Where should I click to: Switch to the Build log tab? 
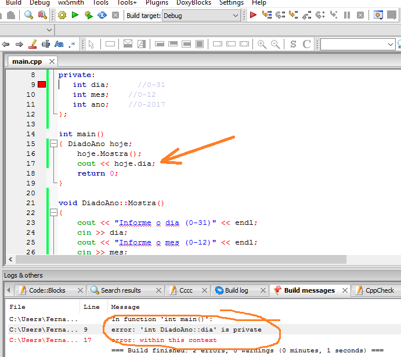pyautogui.click(x=231, y=290)
